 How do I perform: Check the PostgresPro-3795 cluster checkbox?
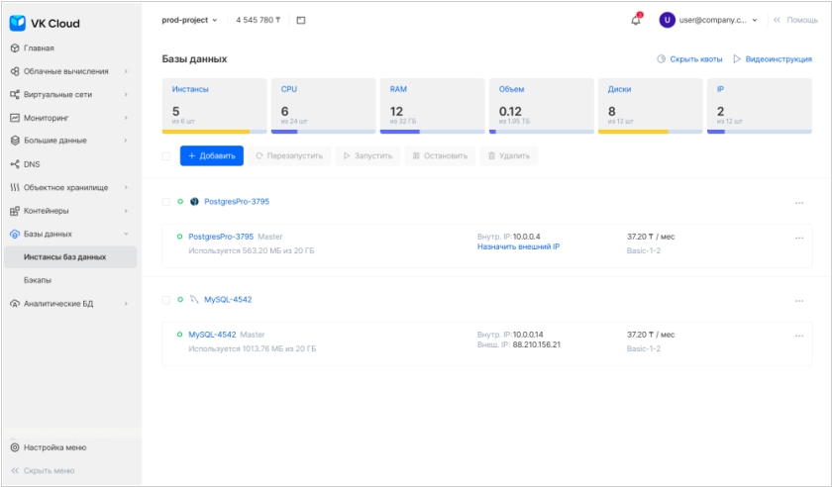pyautogui.click(x=166, y=202)
